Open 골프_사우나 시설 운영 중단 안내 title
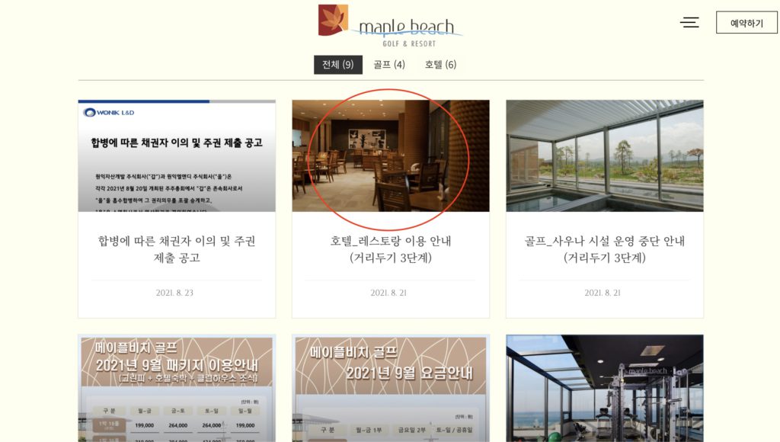Screen dimensions: 780x442 [x=604, y=249]
